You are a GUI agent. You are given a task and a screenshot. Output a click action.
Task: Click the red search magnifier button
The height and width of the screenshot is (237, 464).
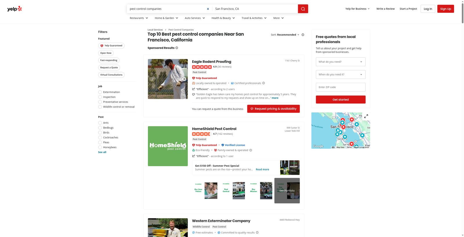303,9
